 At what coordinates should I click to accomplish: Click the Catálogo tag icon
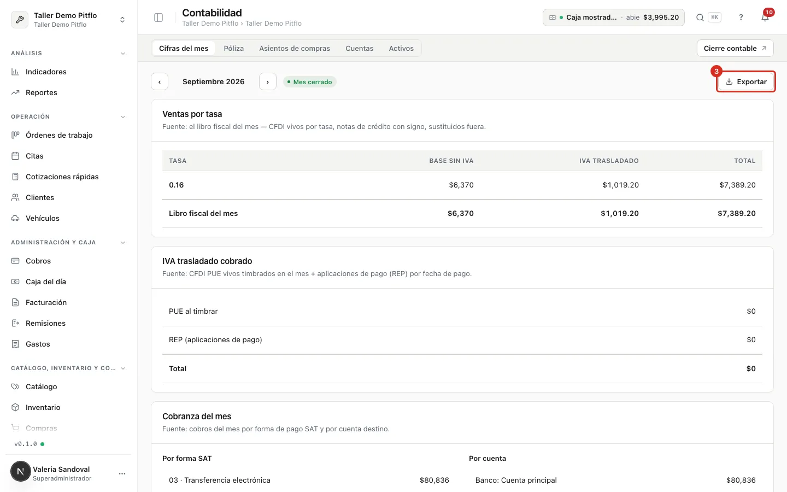[x=15, y=386]
